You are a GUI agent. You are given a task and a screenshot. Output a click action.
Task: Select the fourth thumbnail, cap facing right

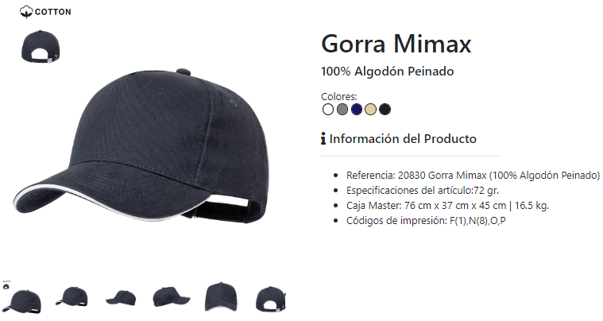pyautogui.click(x=171, y=297)
